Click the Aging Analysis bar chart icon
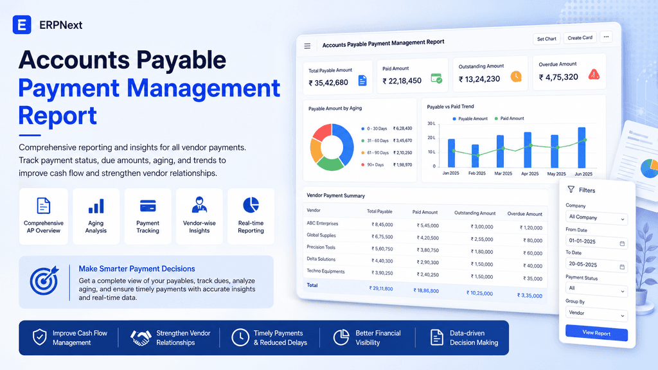658x370 pixels. 96,206
